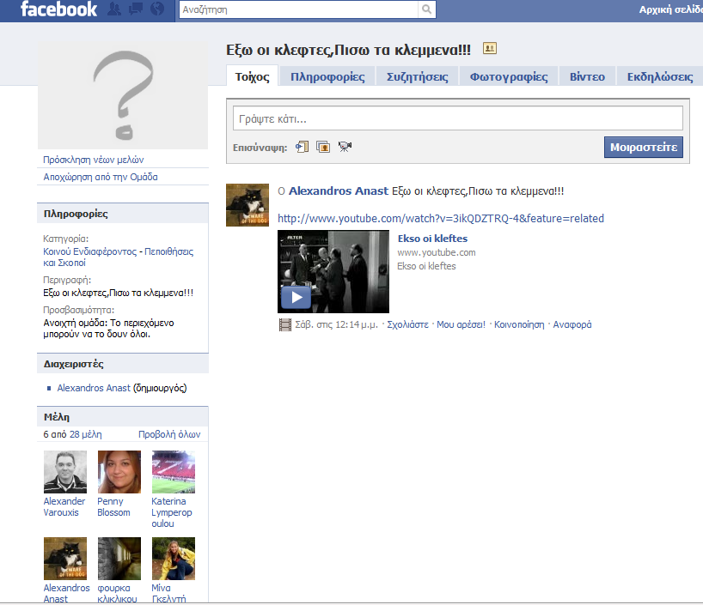Open the Συζητήσεις tab
The height and width of the screenshot is (605, 703).
click(418, 76)
